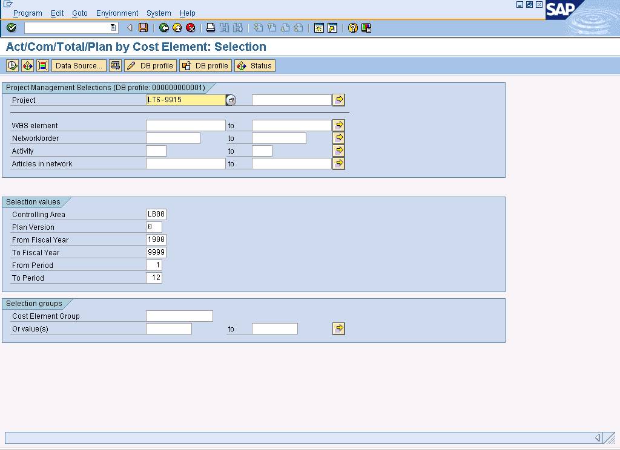Screen dimensions: 620x450
Task: Click the Find Next binoculars icon
Action: pos(237,28)
